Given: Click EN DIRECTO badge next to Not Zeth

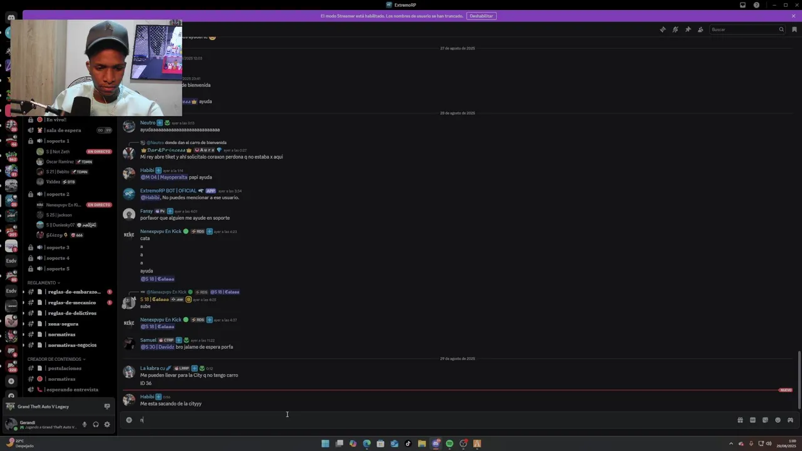Looking at the screenshot, I should (99, 152).
